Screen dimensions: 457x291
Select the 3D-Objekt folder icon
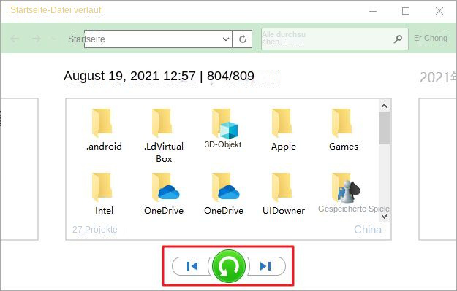point(224,123)
